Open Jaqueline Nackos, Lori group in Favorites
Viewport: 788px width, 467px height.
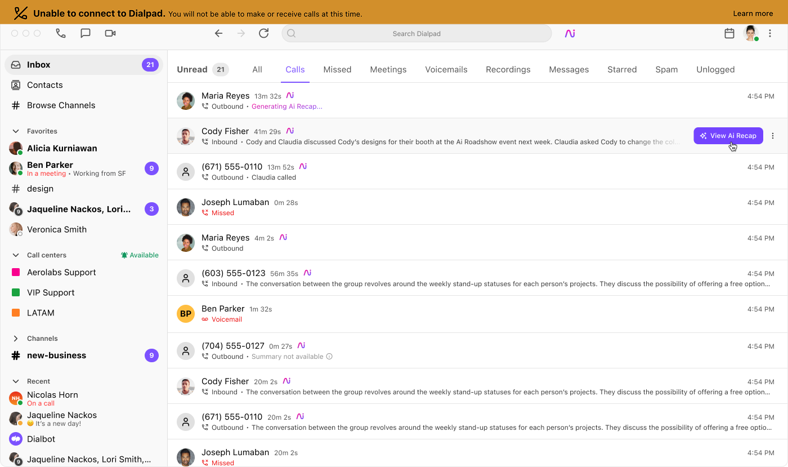(84, 209)
